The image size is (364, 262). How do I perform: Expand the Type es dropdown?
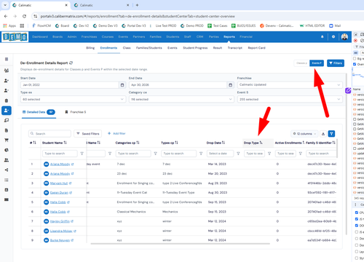pos(73,99)
